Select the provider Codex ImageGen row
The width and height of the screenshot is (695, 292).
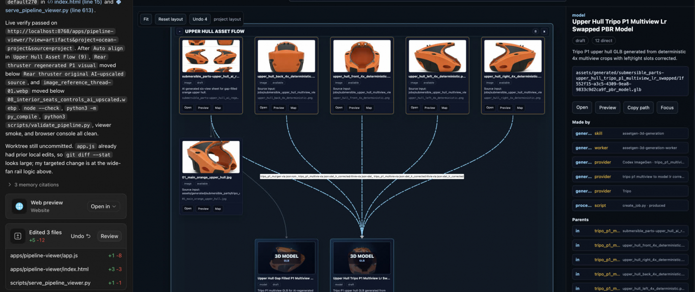(630, 162)
